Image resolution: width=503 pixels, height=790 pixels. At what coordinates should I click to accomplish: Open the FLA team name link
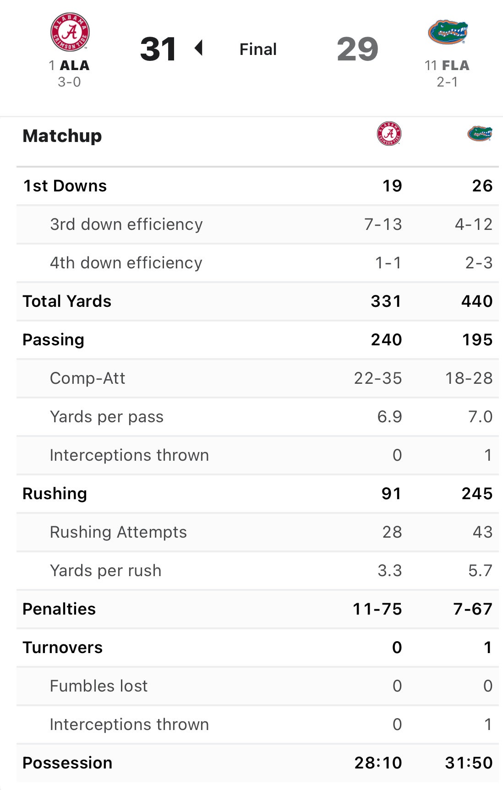455,65
